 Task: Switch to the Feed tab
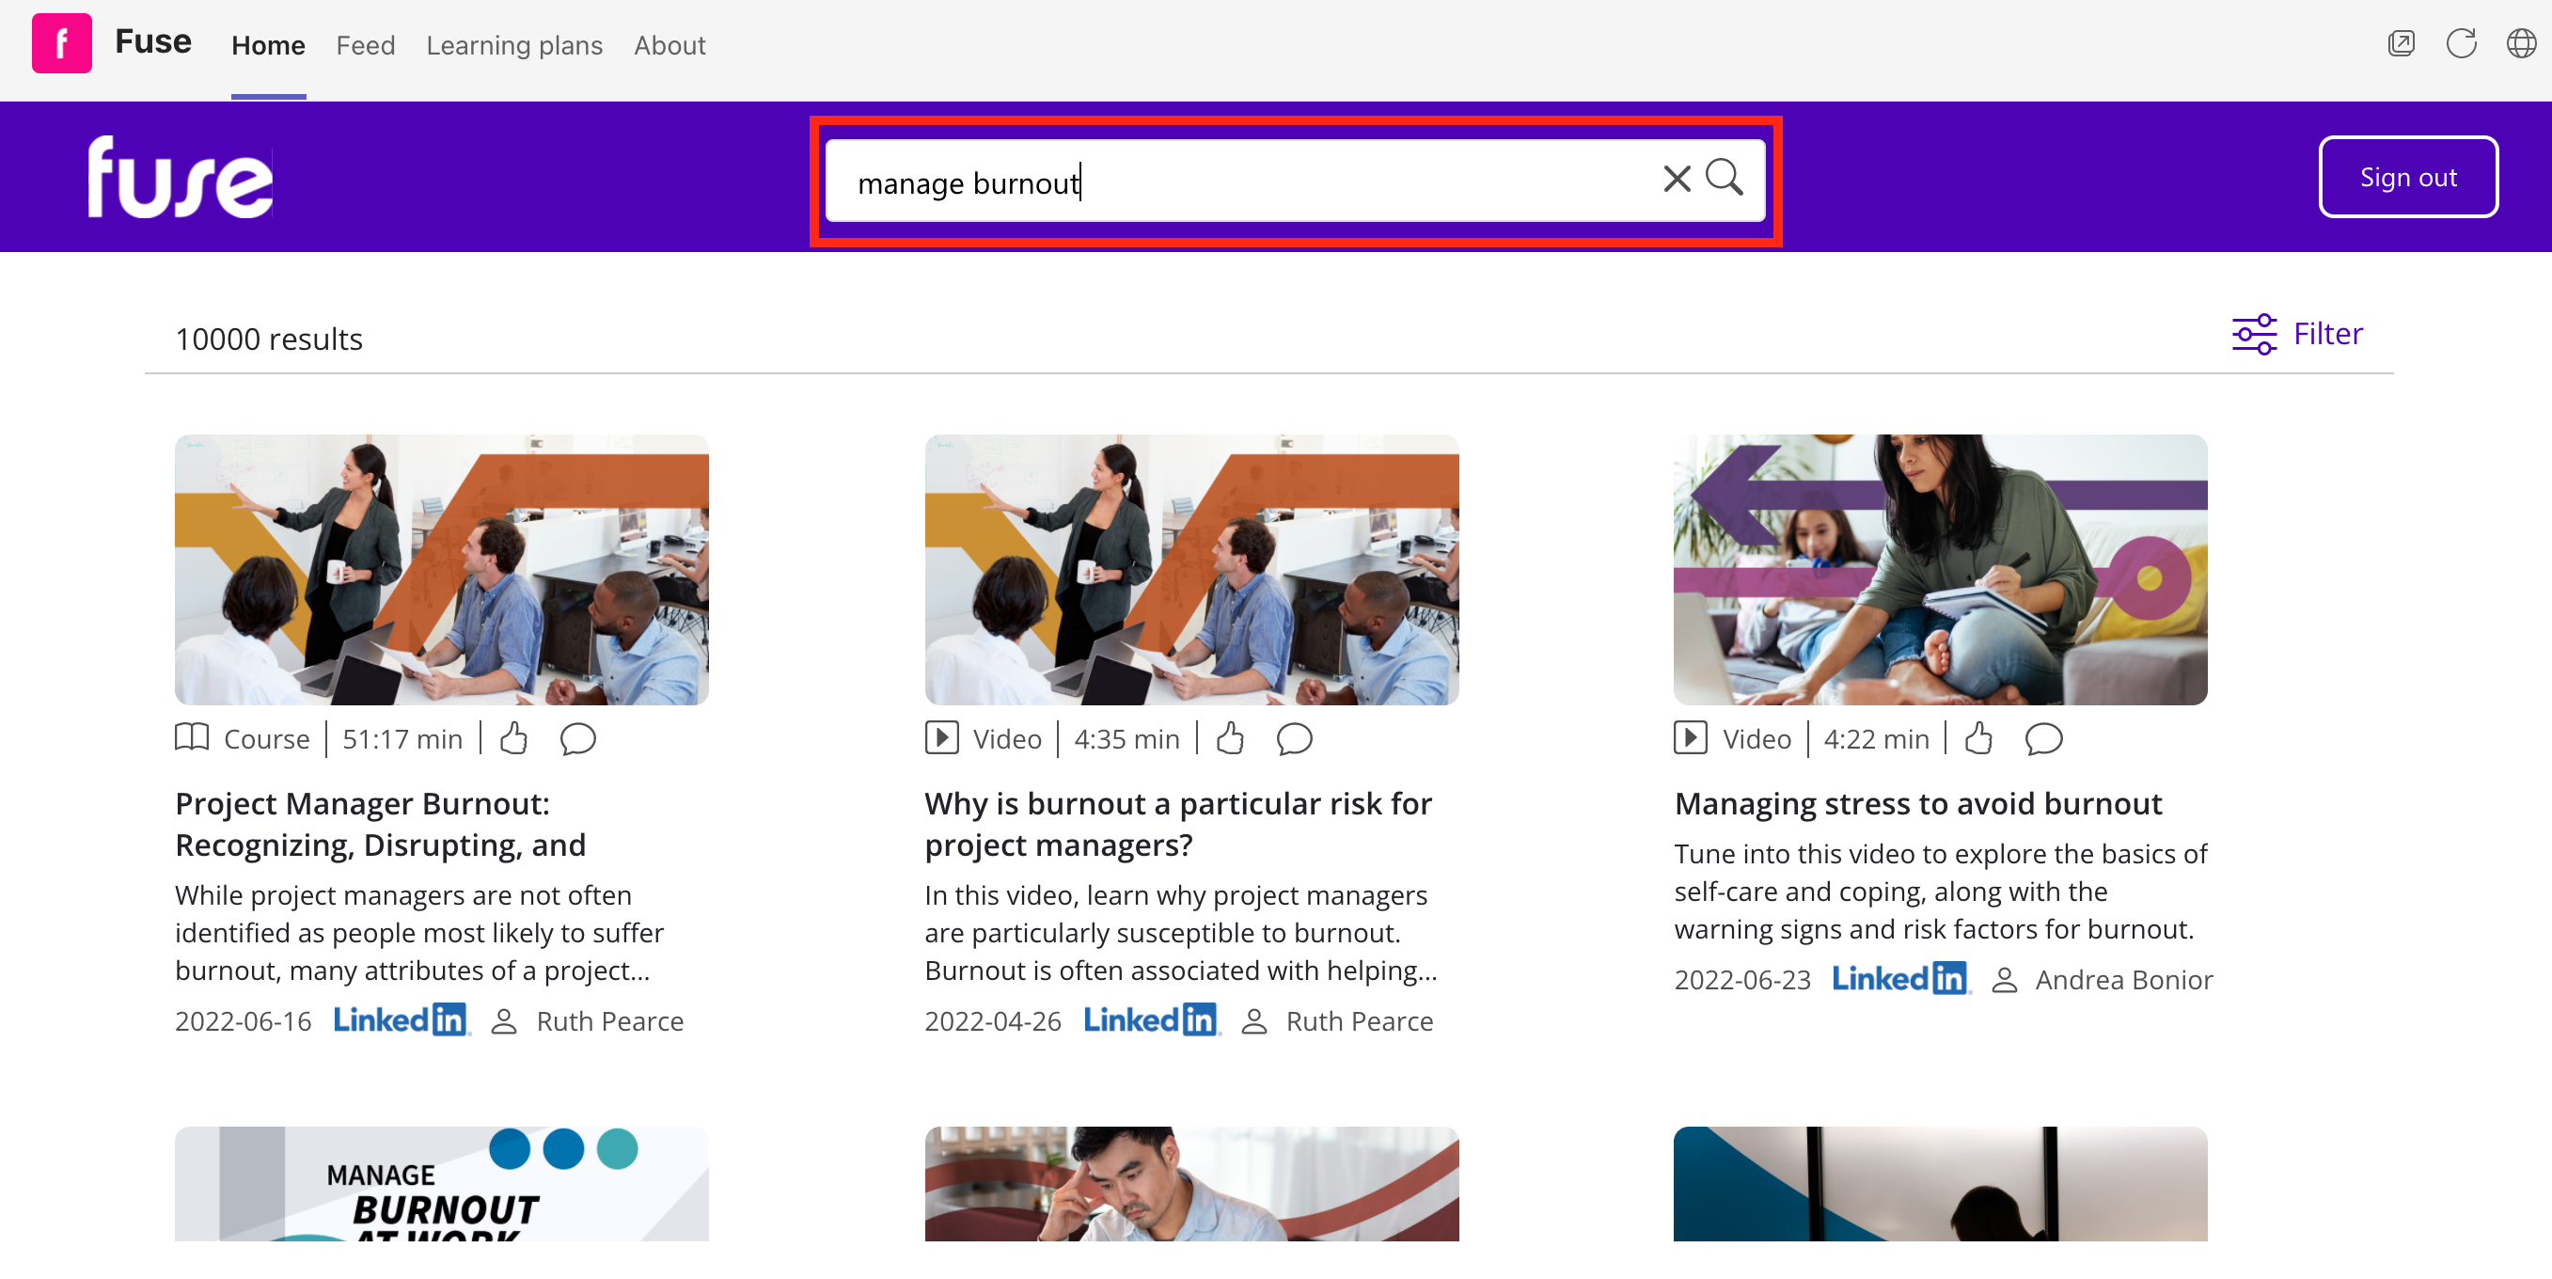point(365,45)
